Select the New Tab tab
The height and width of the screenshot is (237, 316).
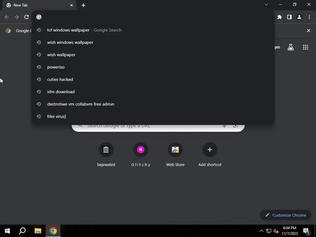[39, 5]
